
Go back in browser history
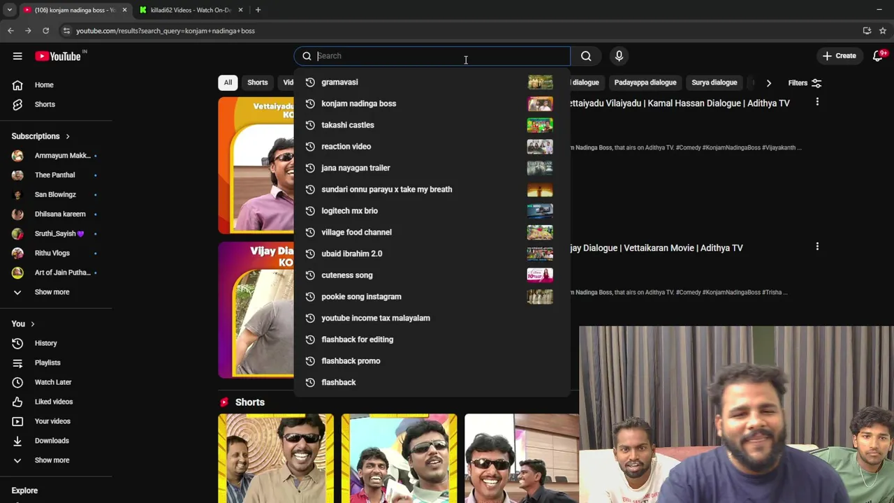(x=10, y=31)
